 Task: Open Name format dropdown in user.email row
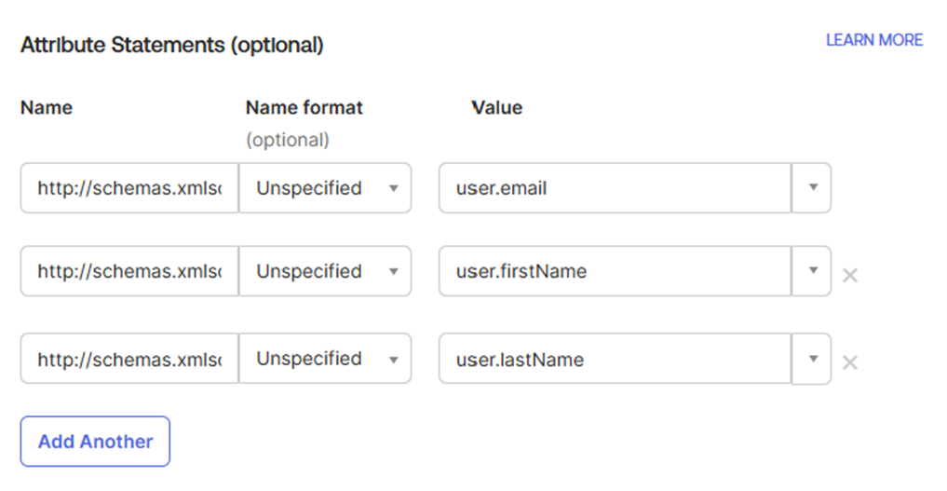(324, 188)
